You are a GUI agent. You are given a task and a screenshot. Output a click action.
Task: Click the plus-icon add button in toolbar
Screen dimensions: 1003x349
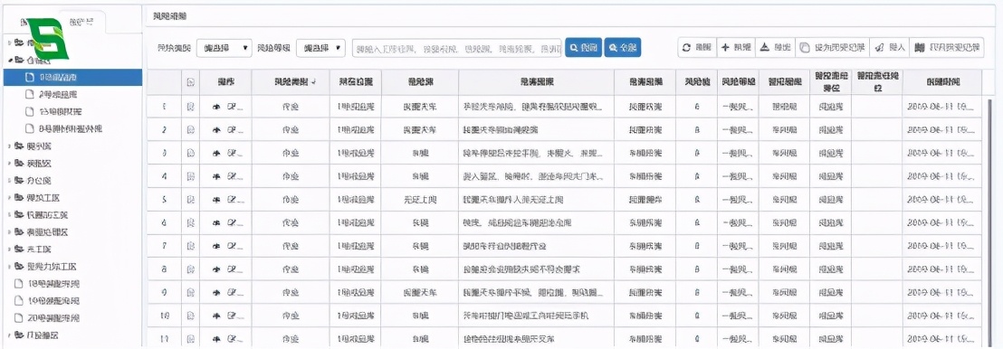click(736, 47)
